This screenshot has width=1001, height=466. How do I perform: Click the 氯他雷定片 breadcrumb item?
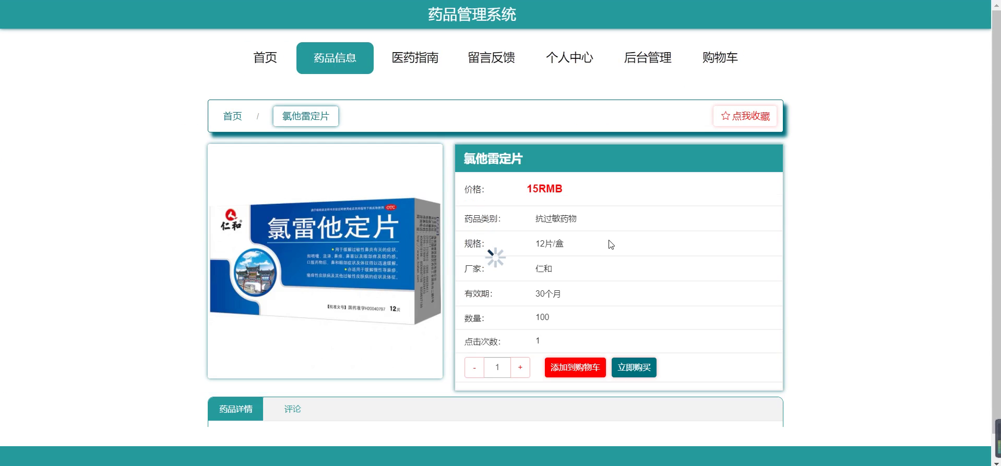point(306,116)
